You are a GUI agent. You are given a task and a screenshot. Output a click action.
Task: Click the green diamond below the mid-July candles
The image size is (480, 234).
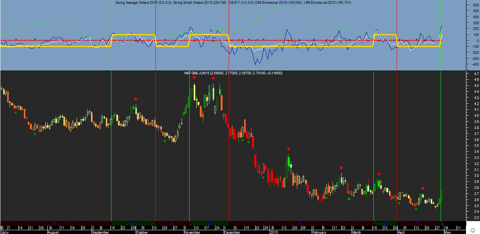(x=16, y=112)
